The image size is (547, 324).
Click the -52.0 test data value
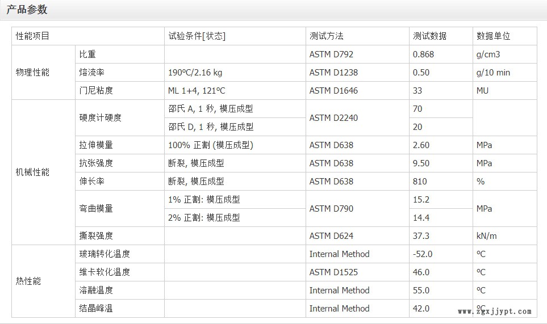point(422,254)
